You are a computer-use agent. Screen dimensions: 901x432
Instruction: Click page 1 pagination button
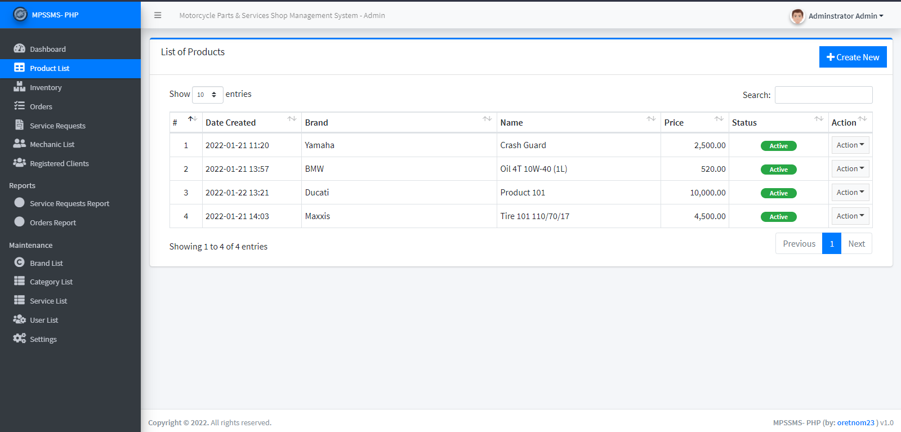(832, 243)
